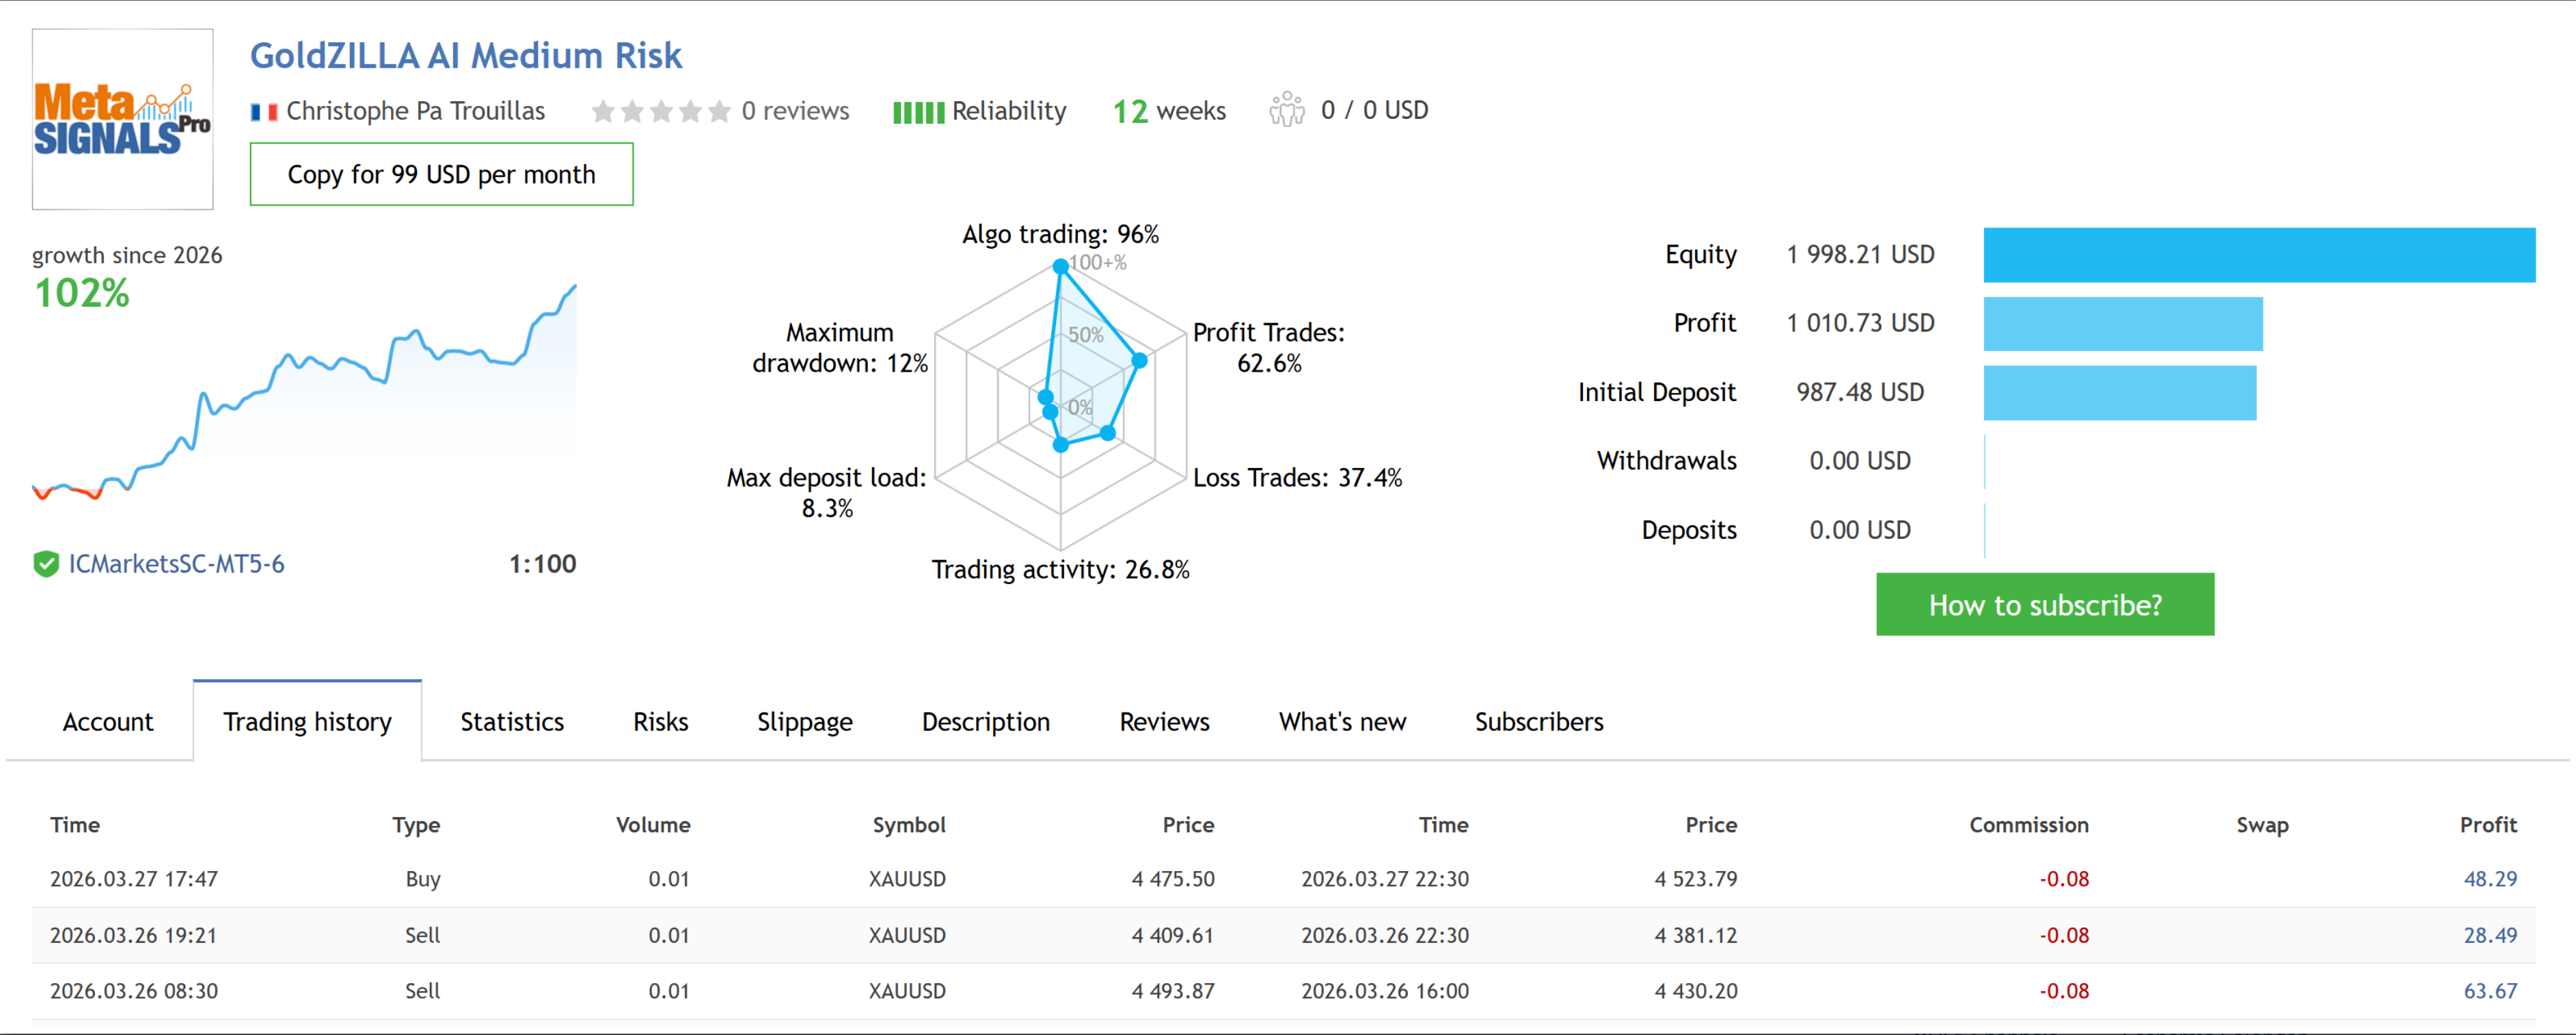Viewport: 2576px width, 1035px height.
Task: Click the Trading activity radar point
Action: click(1061, 445)
